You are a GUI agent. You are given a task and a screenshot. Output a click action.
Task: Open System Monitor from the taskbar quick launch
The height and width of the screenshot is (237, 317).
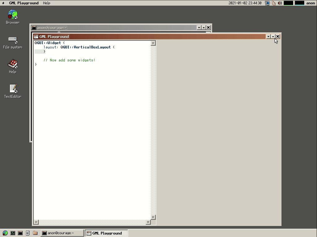[x=12, y=233]
